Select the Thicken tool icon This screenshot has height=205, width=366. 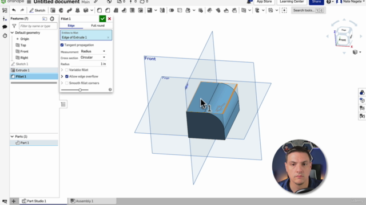pos(86,10)
